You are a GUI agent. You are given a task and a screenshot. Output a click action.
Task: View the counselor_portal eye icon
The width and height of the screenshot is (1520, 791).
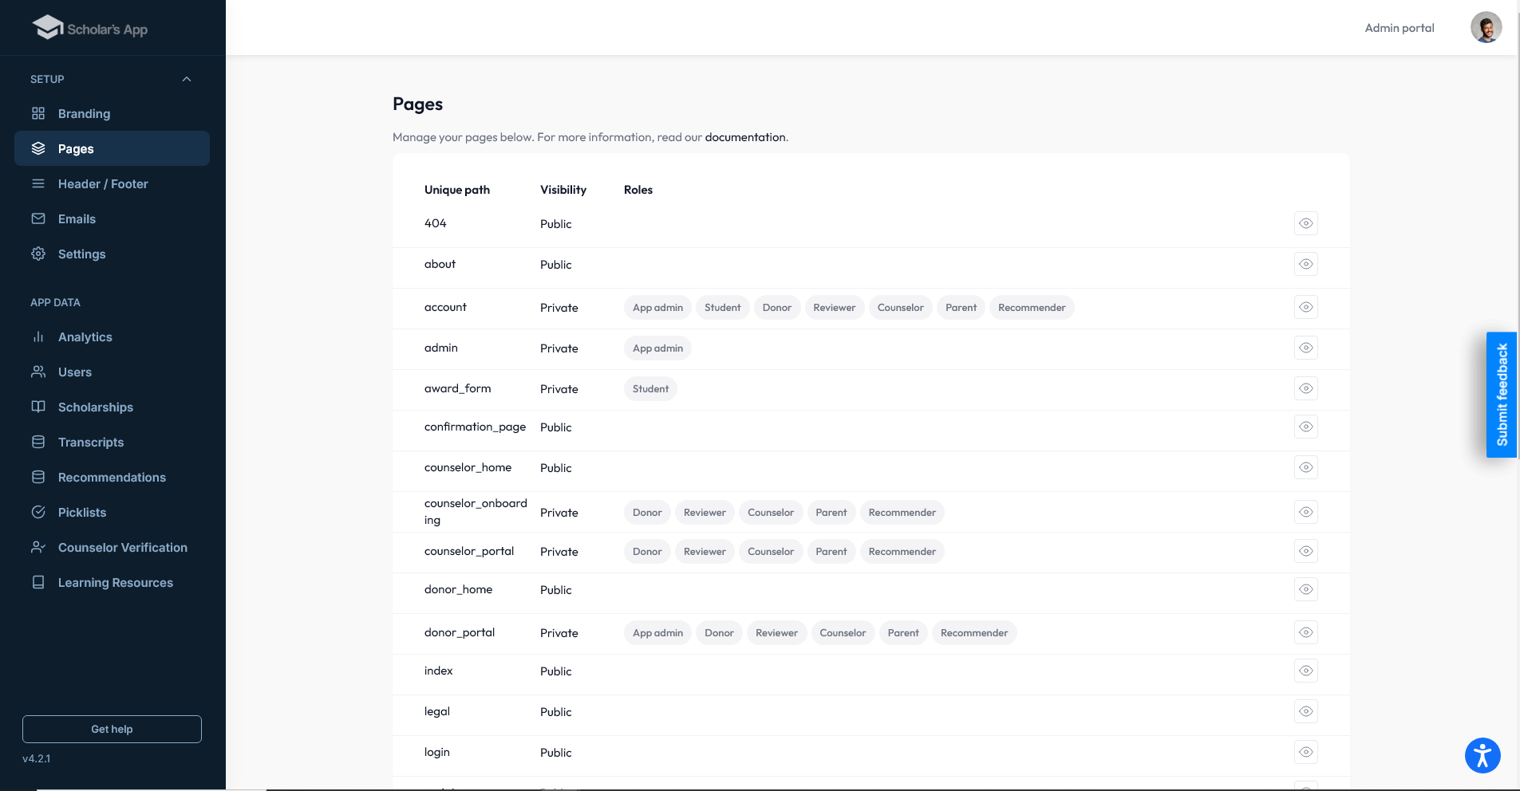(x=1306, y=551)
